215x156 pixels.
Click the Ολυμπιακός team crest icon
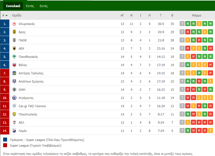point(14,24)
